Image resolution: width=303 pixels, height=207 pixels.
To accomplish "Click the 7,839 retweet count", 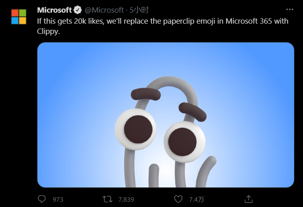I will pyautogui.click(x=126, y=200).
